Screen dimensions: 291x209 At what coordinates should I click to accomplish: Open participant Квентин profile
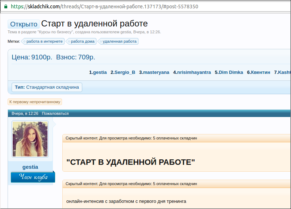(x=261, y=72)
